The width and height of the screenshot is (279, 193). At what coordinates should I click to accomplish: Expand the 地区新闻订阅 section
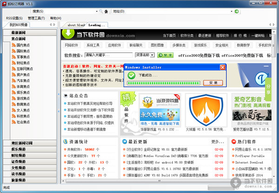point(30,143)
